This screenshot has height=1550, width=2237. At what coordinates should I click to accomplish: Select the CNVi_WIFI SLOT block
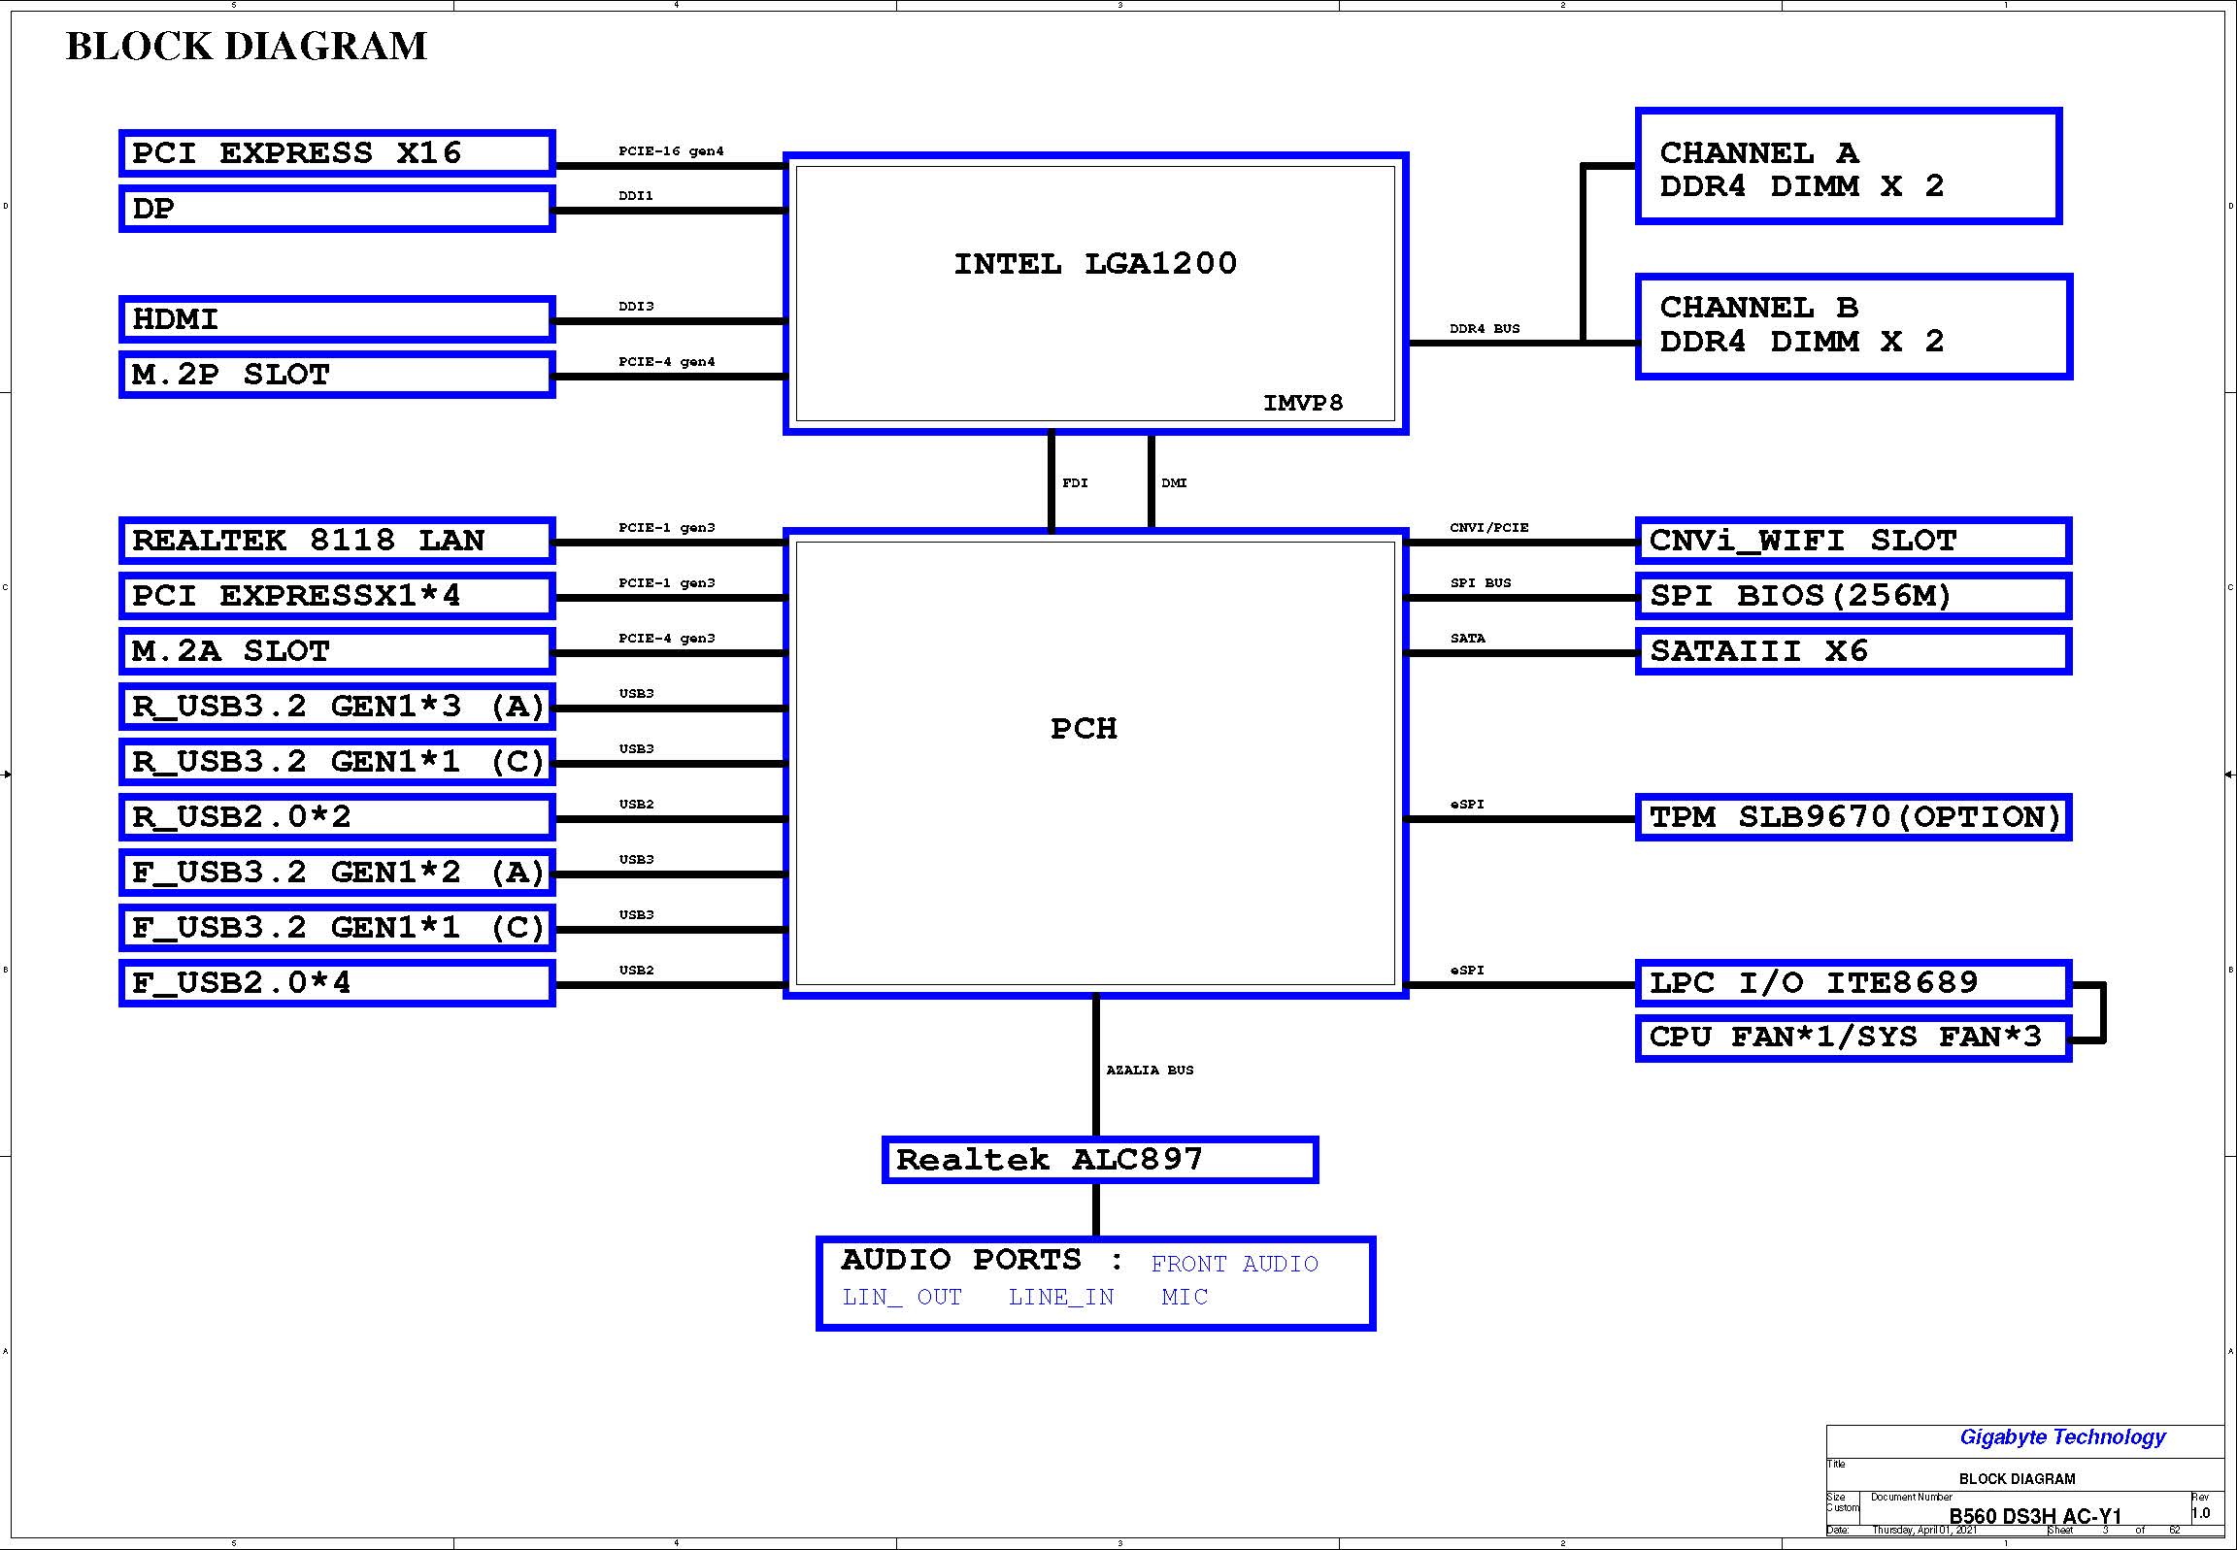(x=1853, y=541)
